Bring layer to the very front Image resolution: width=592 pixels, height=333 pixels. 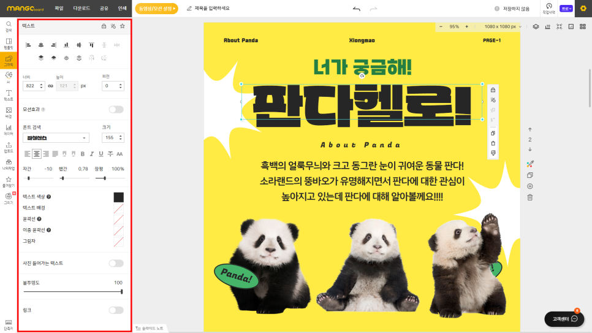(41, 58)
